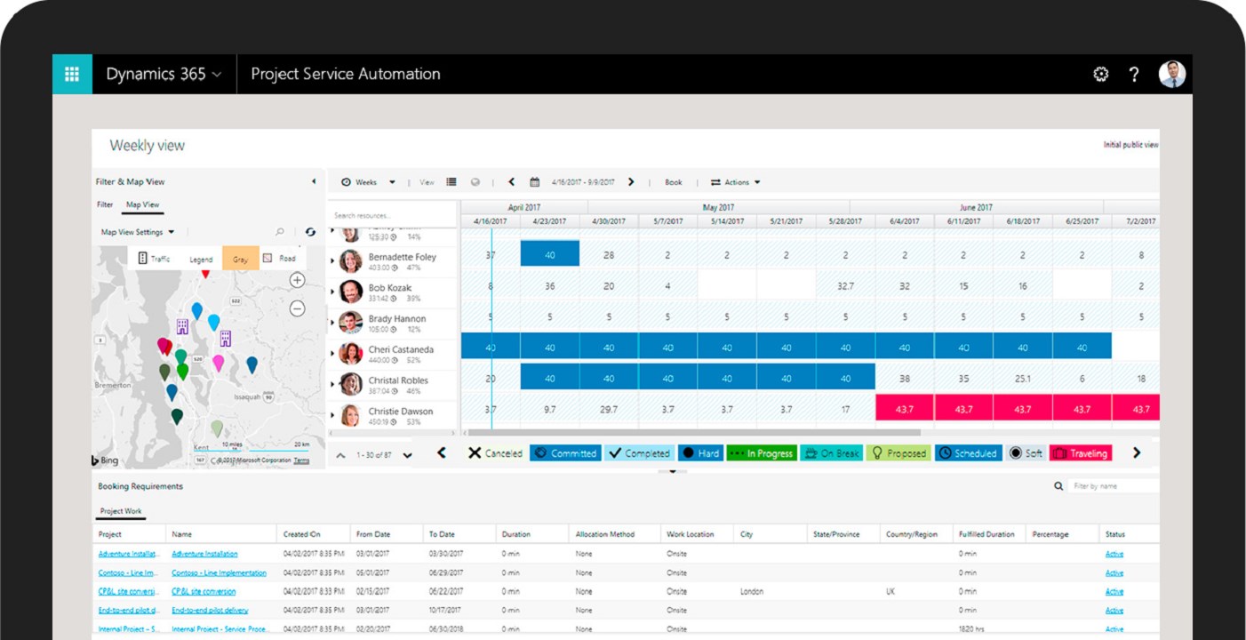
Task: Expand Brady Hannon resource row
Action: click(332, 324)
